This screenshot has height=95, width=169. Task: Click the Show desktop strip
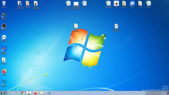168,93
